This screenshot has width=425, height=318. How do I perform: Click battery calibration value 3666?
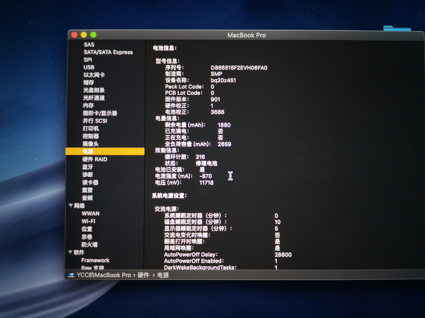[x=217, y=112]
